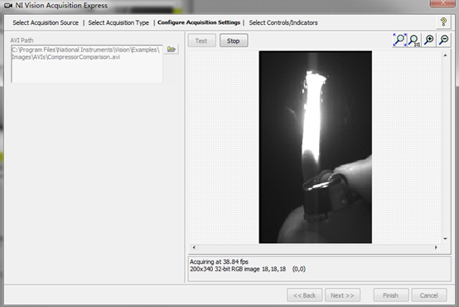
Task: Click the zoom out magnifier icon
Action: pos(444,40)
